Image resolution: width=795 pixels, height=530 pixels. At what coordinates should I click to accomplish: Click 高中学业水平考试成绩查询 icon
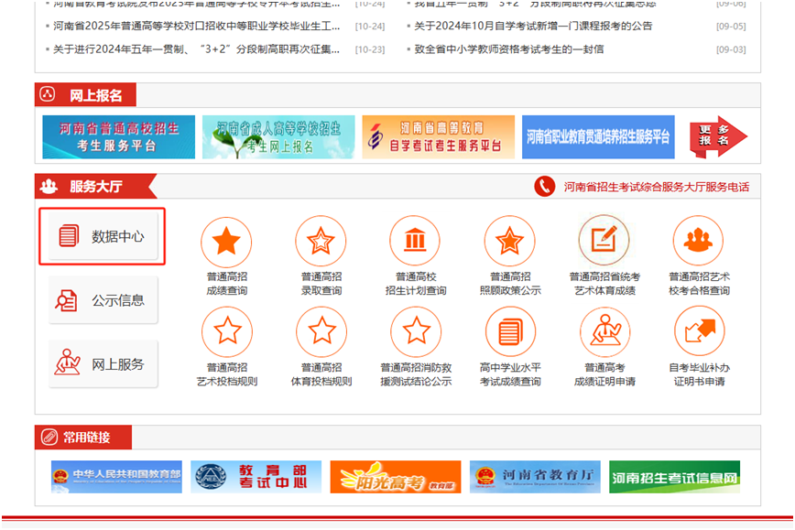510,330
